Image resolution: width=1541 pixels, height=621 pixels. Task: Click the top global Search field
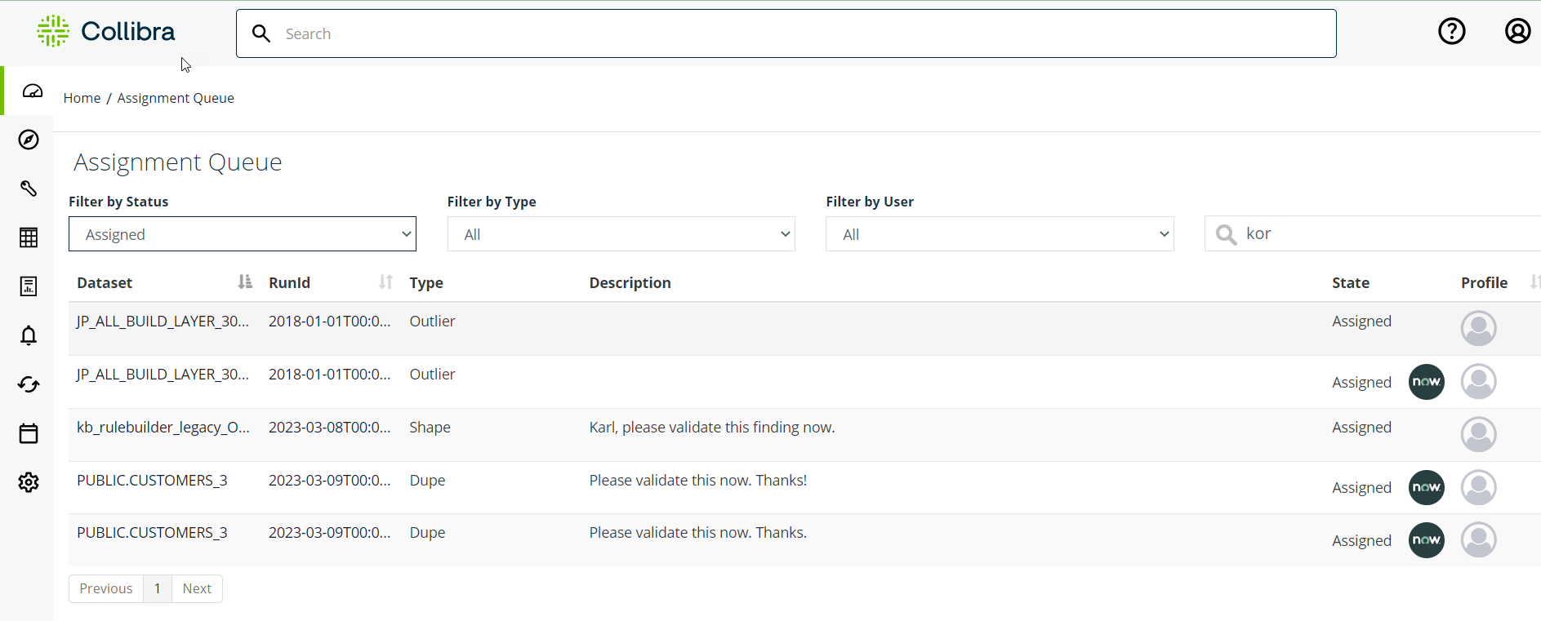pos(786,33)
